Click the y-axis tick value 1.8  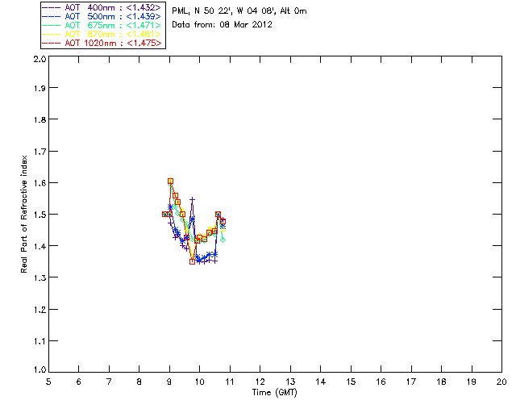point(40,119)
